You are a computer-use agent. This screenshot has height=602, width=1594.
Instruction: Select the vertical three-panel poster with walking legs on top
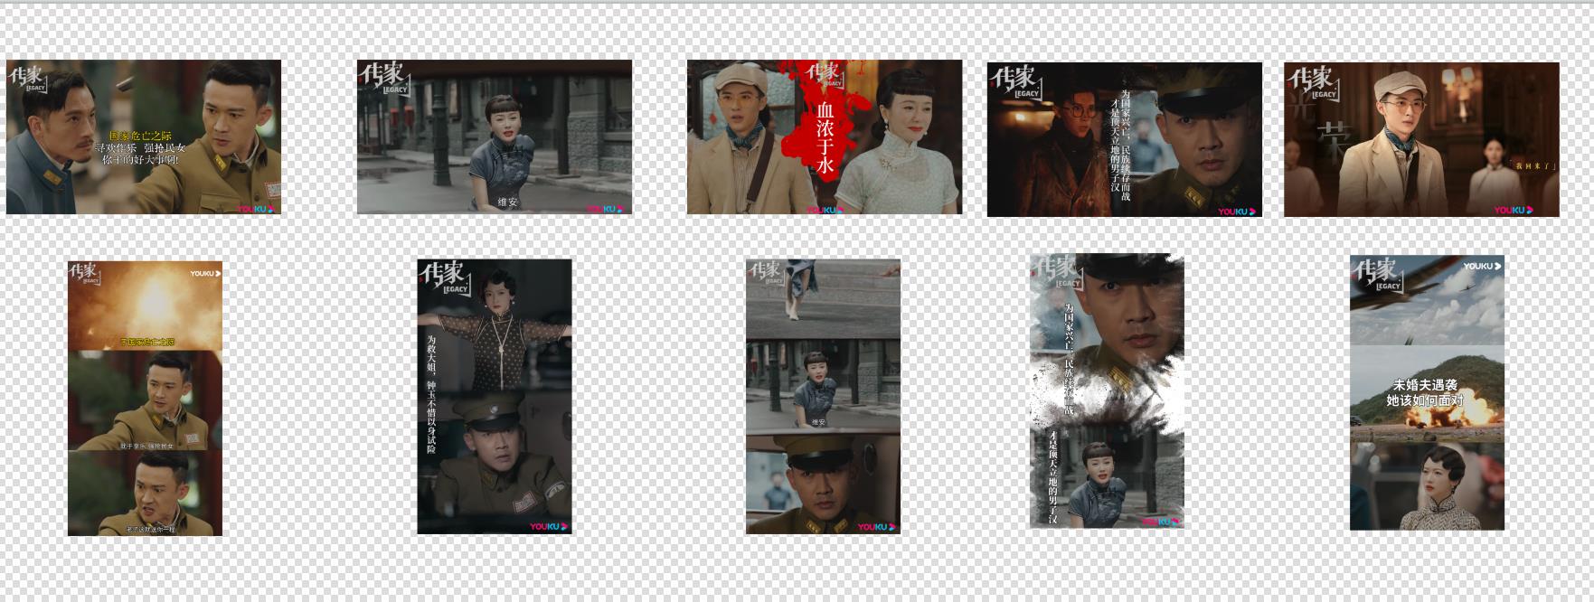click(824, 397)
